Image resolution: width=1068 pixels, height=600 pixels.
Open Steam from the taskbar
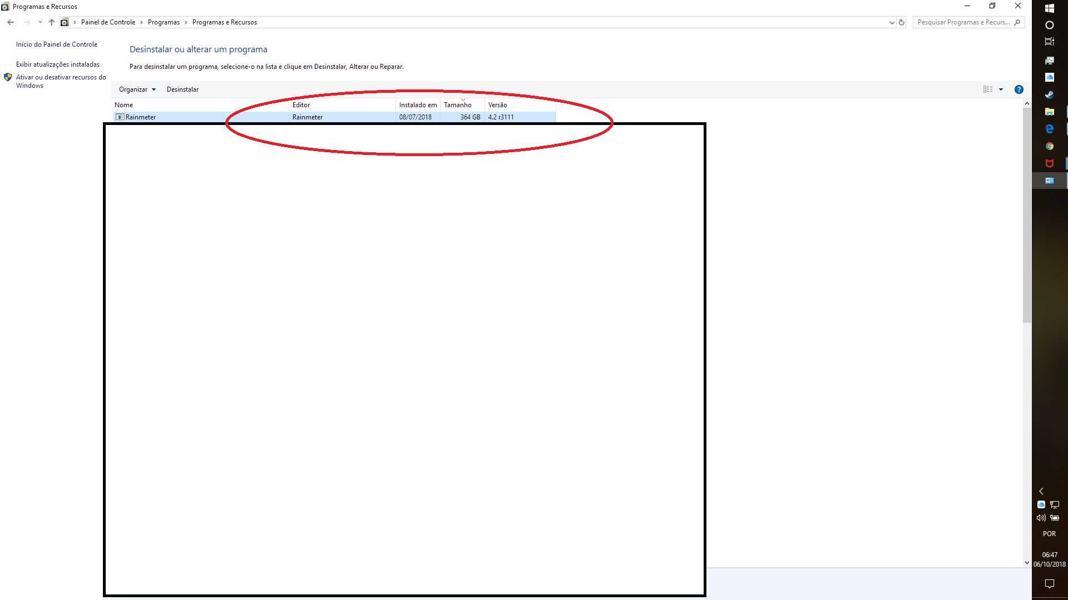click(1049, 94)
